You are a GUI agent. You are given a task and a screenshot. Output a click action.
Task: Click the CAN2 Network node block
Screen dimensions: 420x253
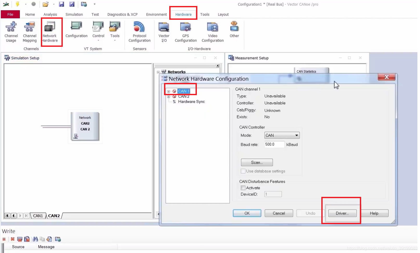click(85, 126)
